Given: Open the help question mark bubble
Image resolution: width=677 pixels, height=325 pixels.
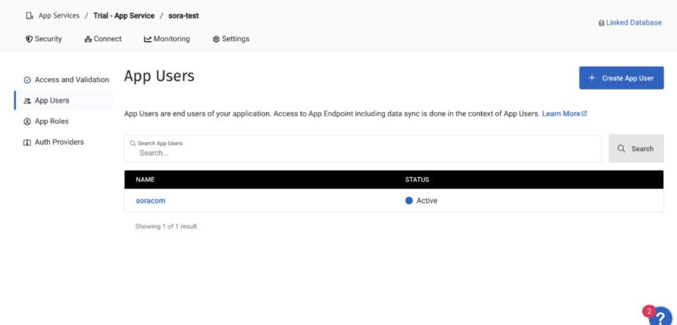Looking at the screenshot, I should click(x=662, y=317).
